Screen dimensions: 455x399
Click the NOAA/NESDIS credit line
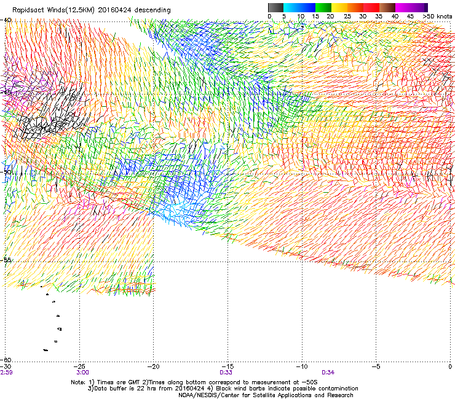point(266,395)
